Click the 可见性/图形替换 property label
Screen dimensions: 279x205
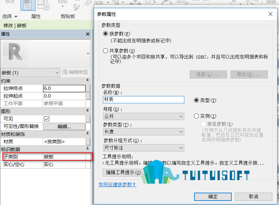point(21,126)
